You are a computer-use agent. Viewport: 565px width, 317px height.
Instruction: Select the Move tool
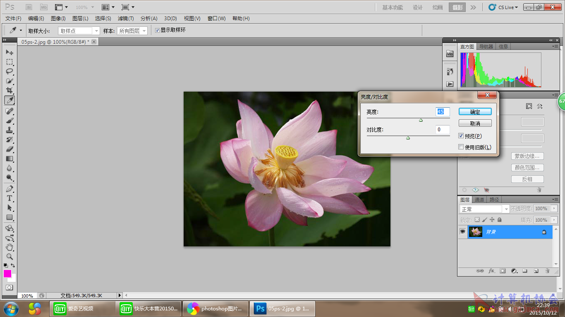10,52
